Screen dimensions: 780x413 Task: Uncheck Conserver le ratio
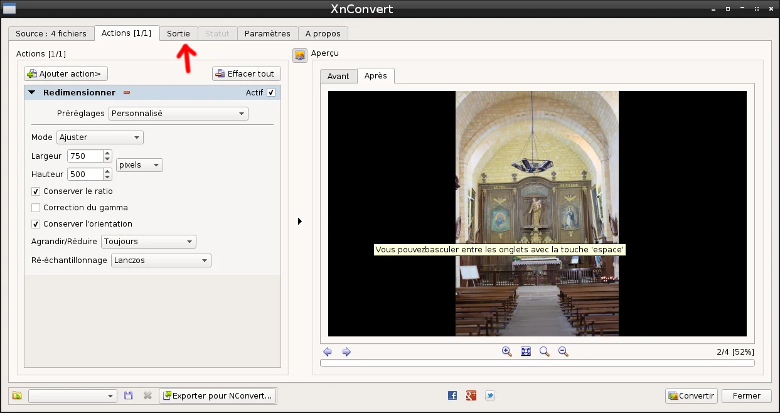(x=36, y=191)
